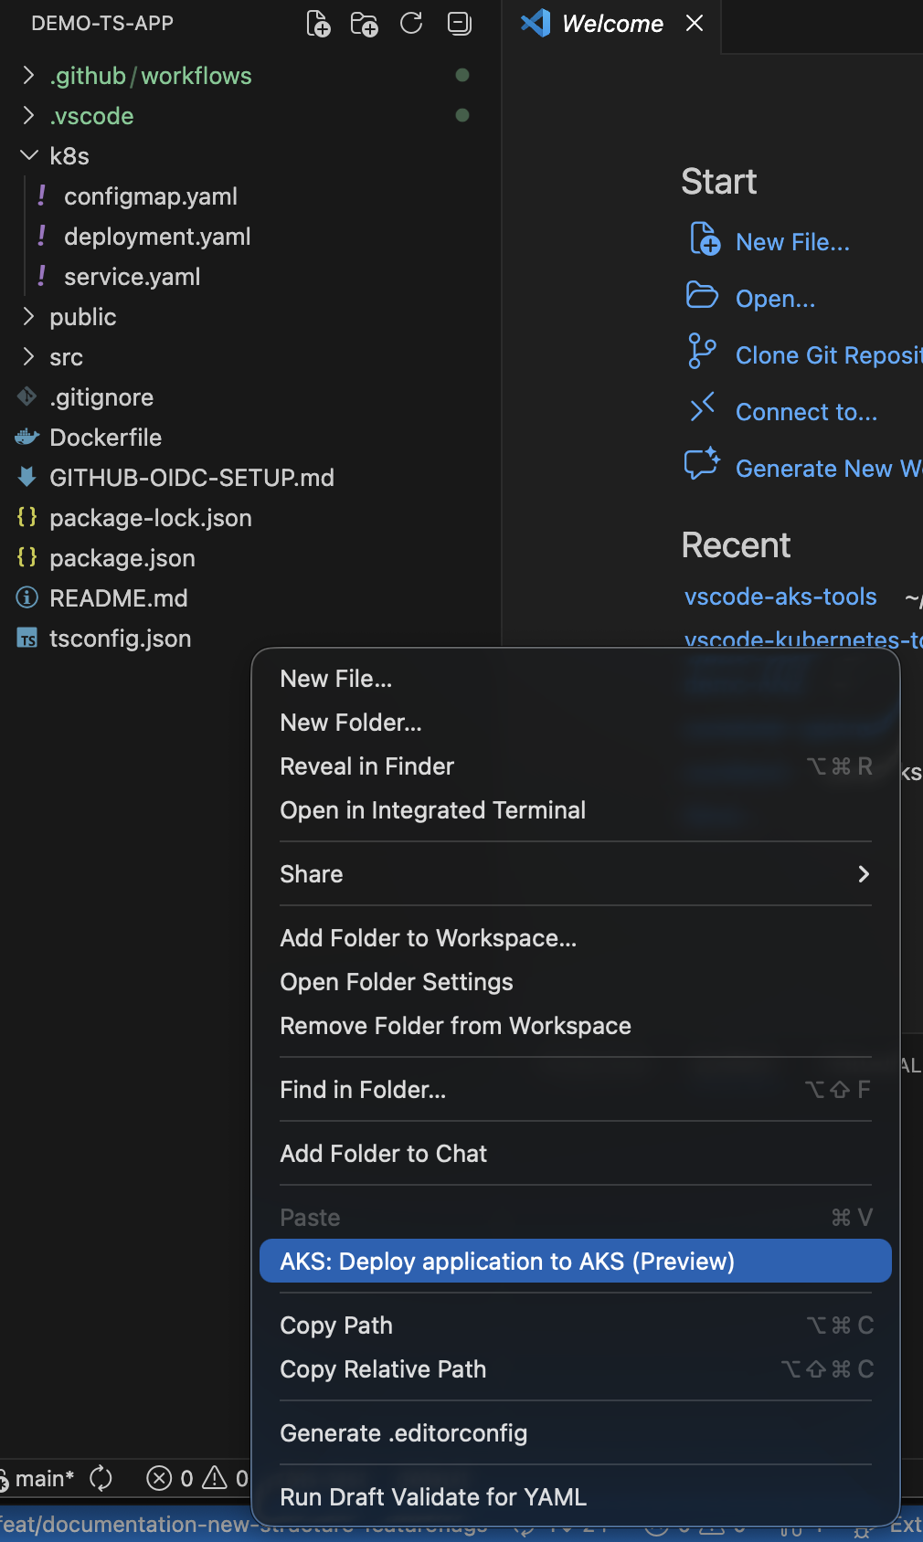The width and height of the screenshot is (923, 1542).
Task: Click the New Folder icon in explorer header
Action: click(x=365, y=24)
